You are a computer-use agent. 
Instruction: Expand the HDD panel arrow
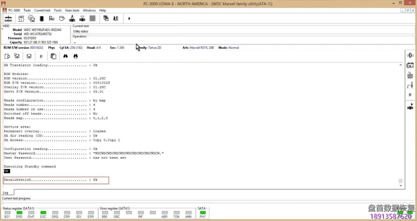tap(2, 29)
